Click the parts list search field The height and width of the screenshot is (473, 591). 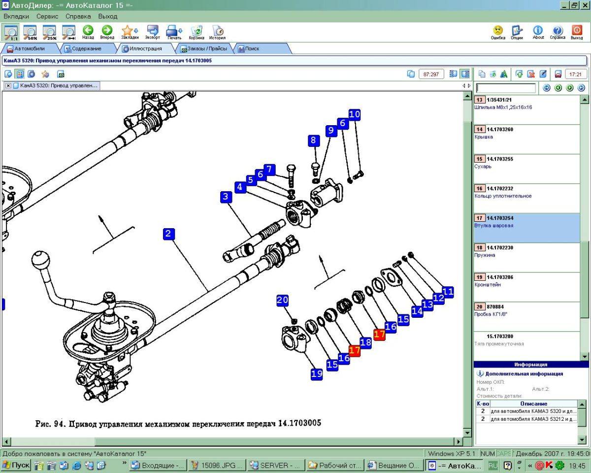506,88
